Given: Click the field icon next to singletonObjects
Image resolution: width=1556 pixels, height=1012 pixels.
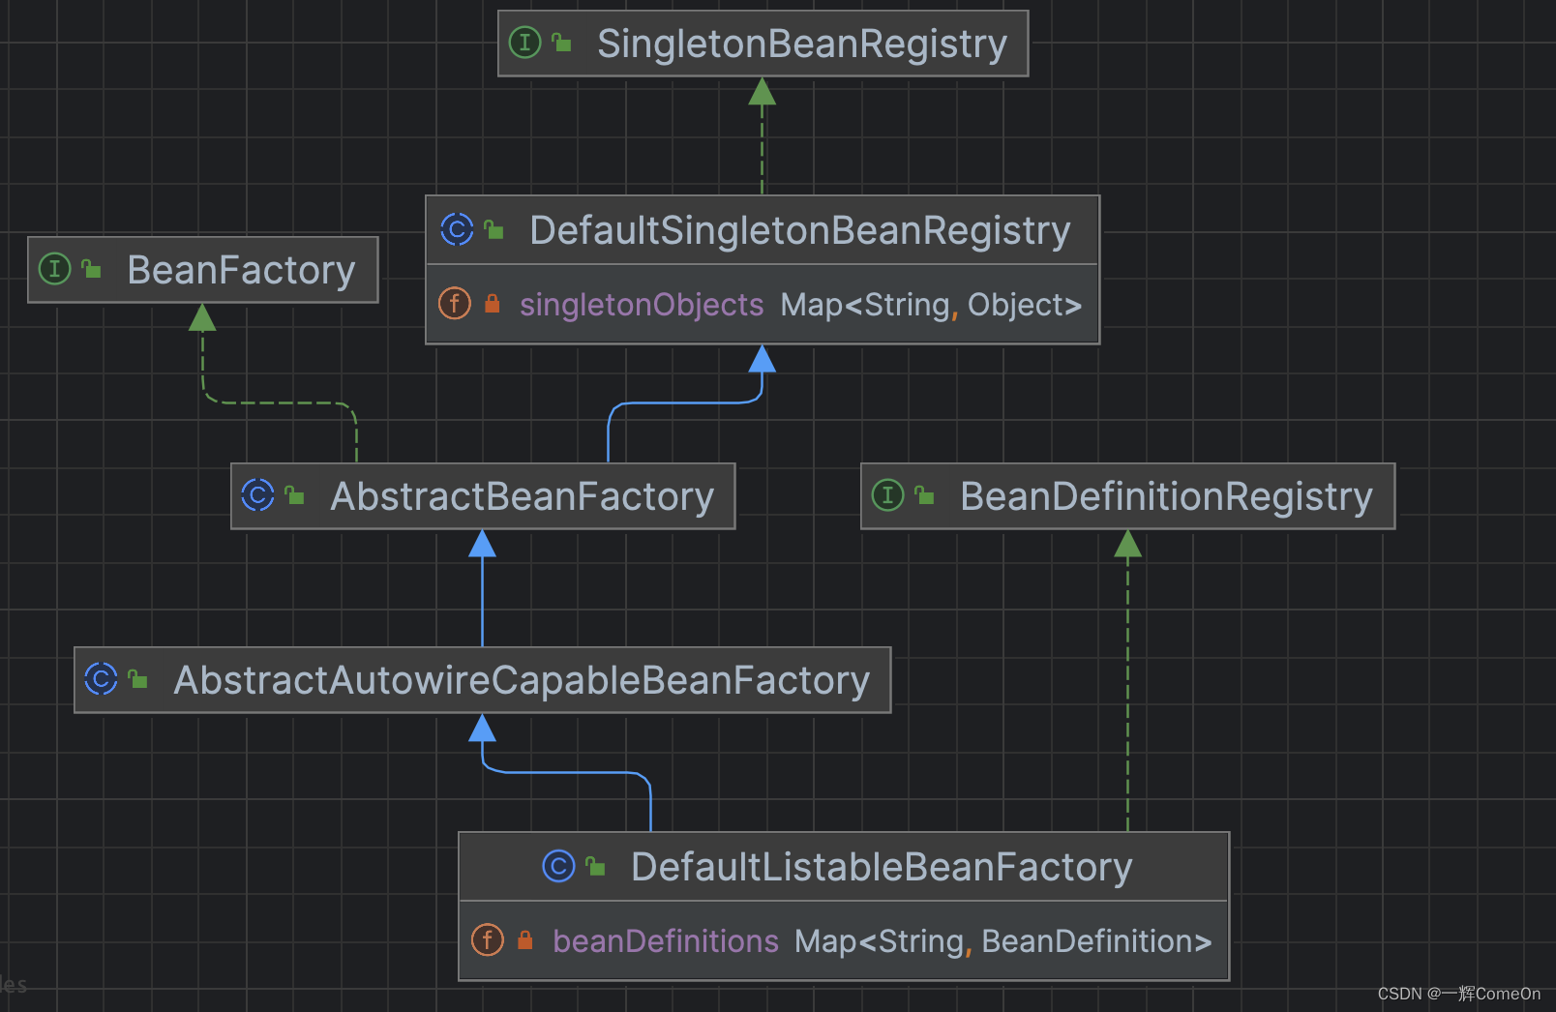Looking at the screenshot, I should point(454,304).
